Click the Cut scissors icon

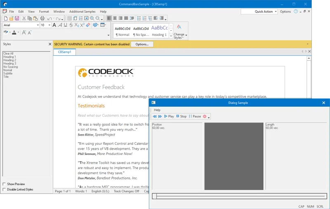click(x=24, y=18)
